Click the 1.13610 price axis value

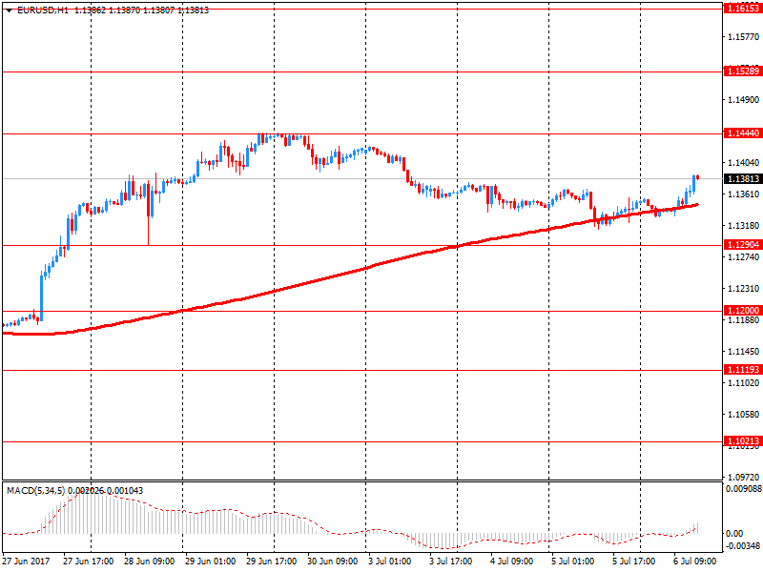tap(743, 194)
